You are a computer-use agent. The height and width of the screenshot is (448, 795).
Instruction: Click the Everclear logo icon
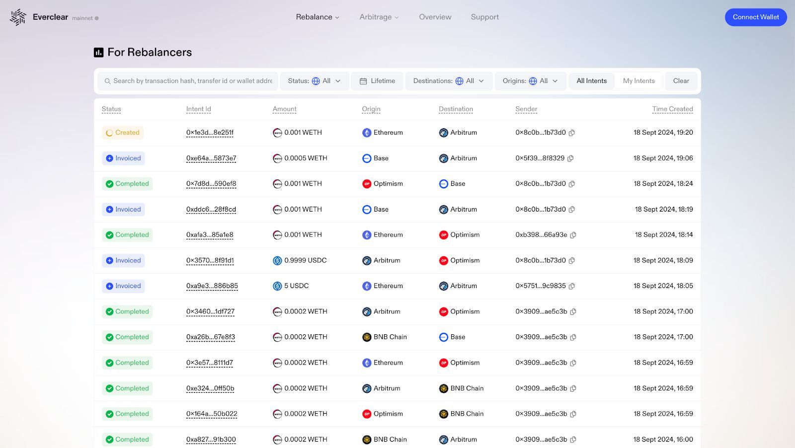pyautogui.click(x=18, y=17)
